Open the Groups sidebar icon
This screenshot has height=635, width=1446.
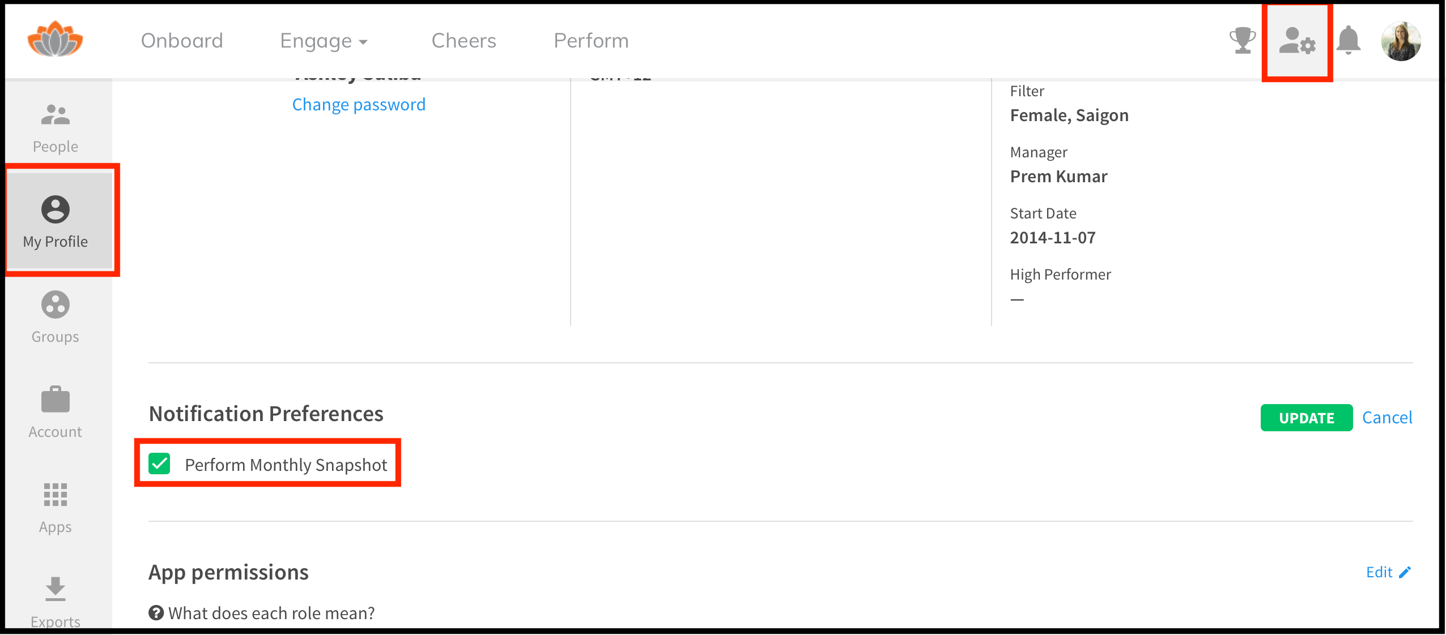click(x=54, y=316)
